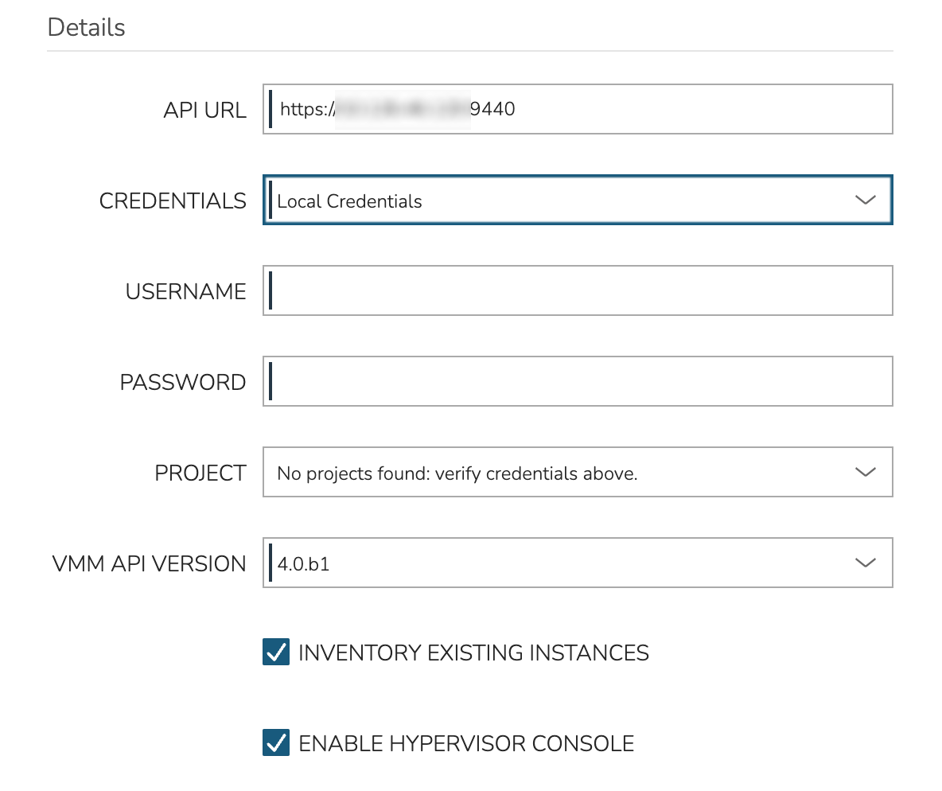Screen dimensions: 942x791
Task: Click the chevron on Local Credentials dropdown
Action: [865, 201]
